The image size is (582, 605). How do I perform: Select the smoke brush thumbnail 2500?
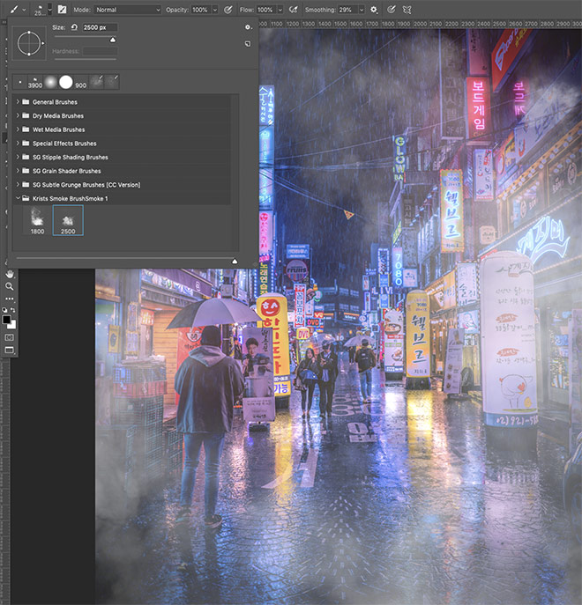(68, 220)
